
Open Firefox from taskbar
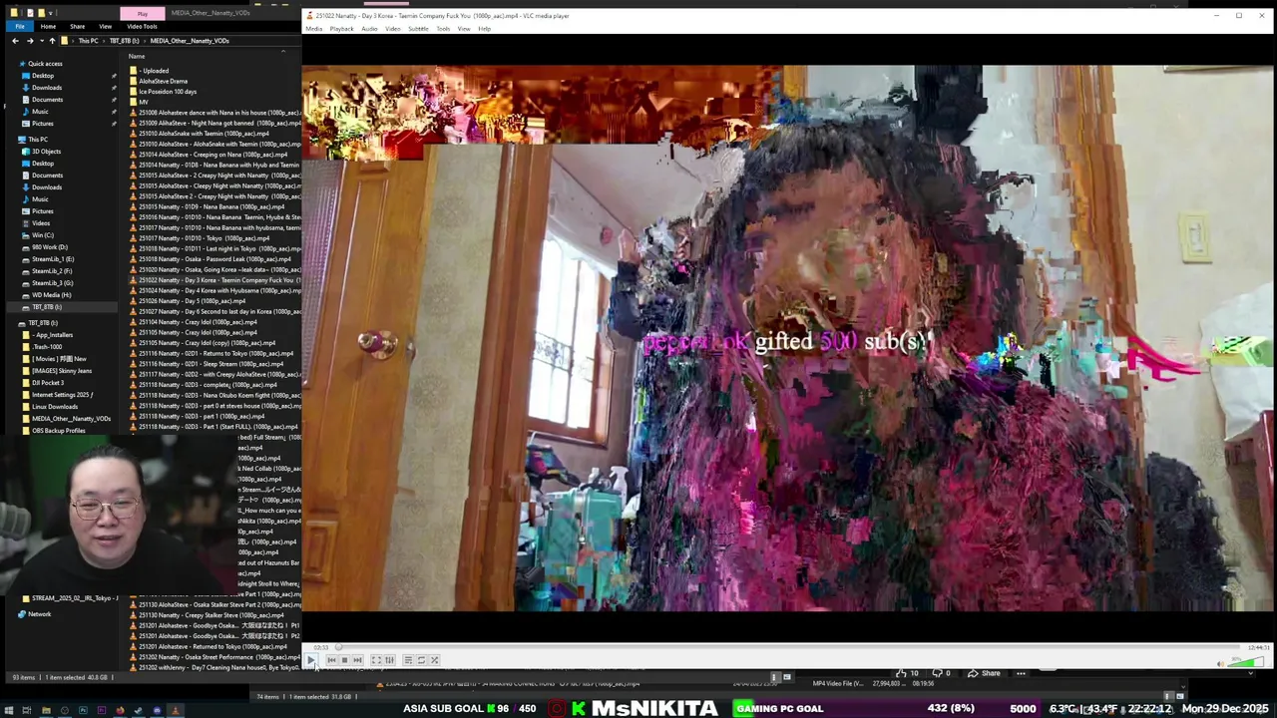click(x=120, y=711)
